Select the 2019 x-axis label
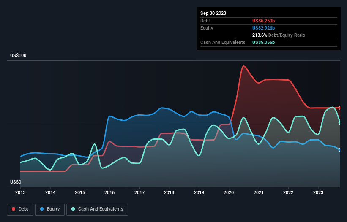Image resolution: width=347 pixels, height=222 pixels. 199,192
